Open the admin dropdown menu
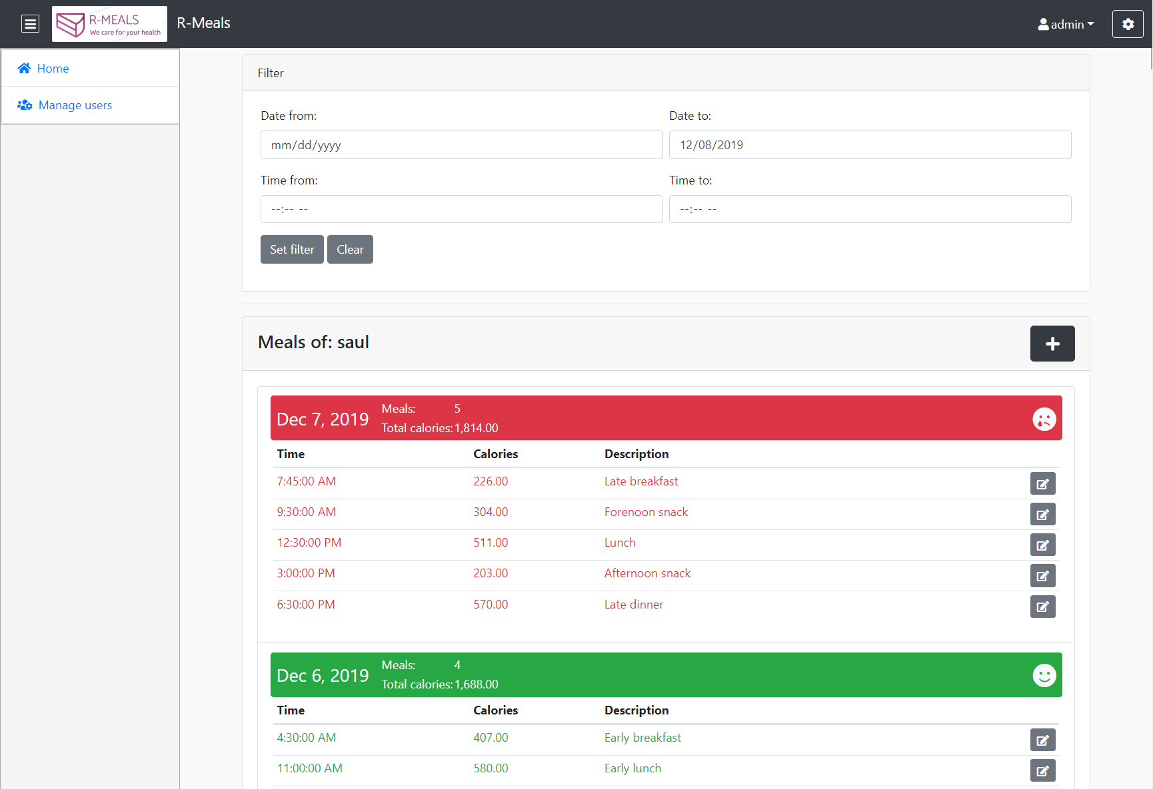 click(1066, 25)
